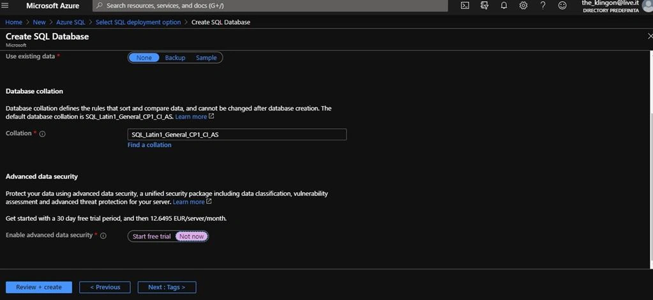The image size is (653, 300).
Task: Click the Microsoft Azure logo text
Action: (x=52, y=6)
